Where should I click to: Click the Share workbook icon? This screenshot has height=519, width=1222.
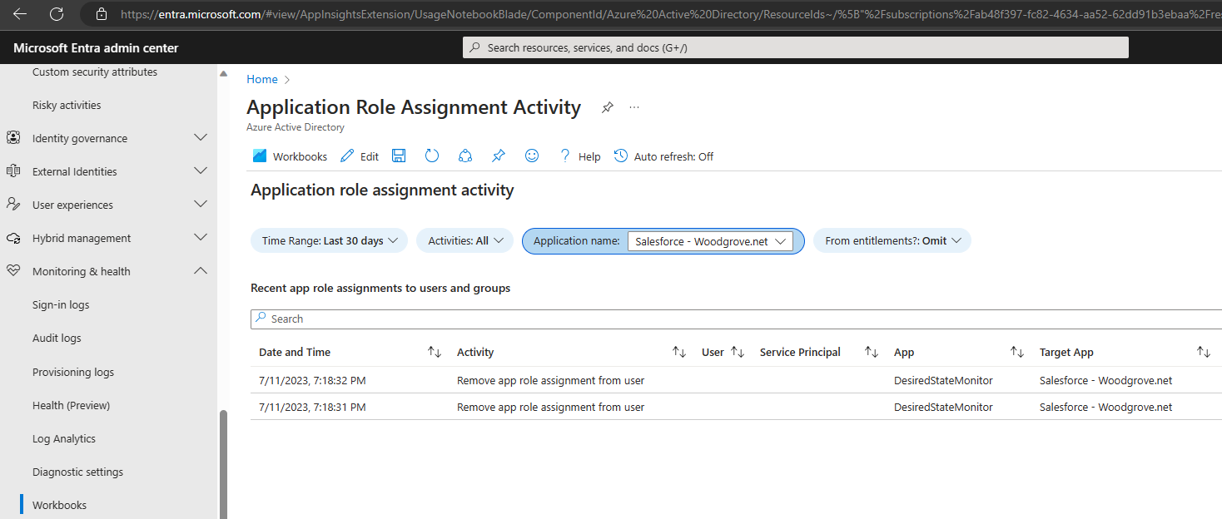pyautogui.click(x=465, y=156)
